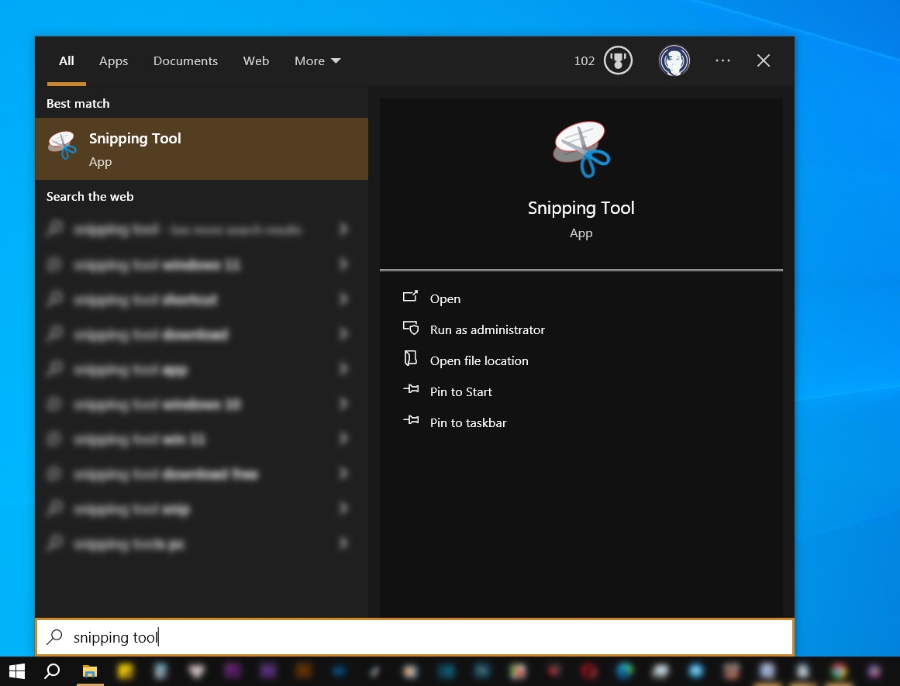This screenshot has width=900, height=686.
Task: Click the user account avatar
Action: click(x=674, y=60)
